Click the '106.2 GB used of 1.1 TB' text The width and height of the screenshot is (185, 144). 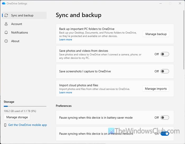[20, 111]
